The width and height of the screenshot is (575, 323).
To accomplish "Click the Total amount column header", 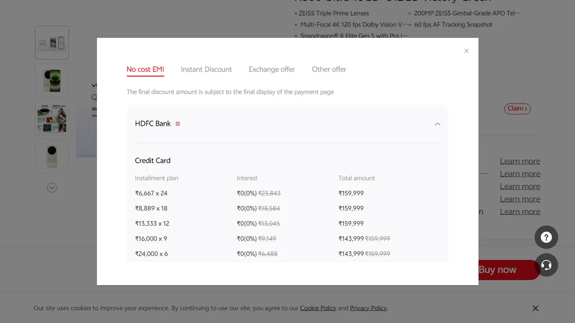I will 356,178.
